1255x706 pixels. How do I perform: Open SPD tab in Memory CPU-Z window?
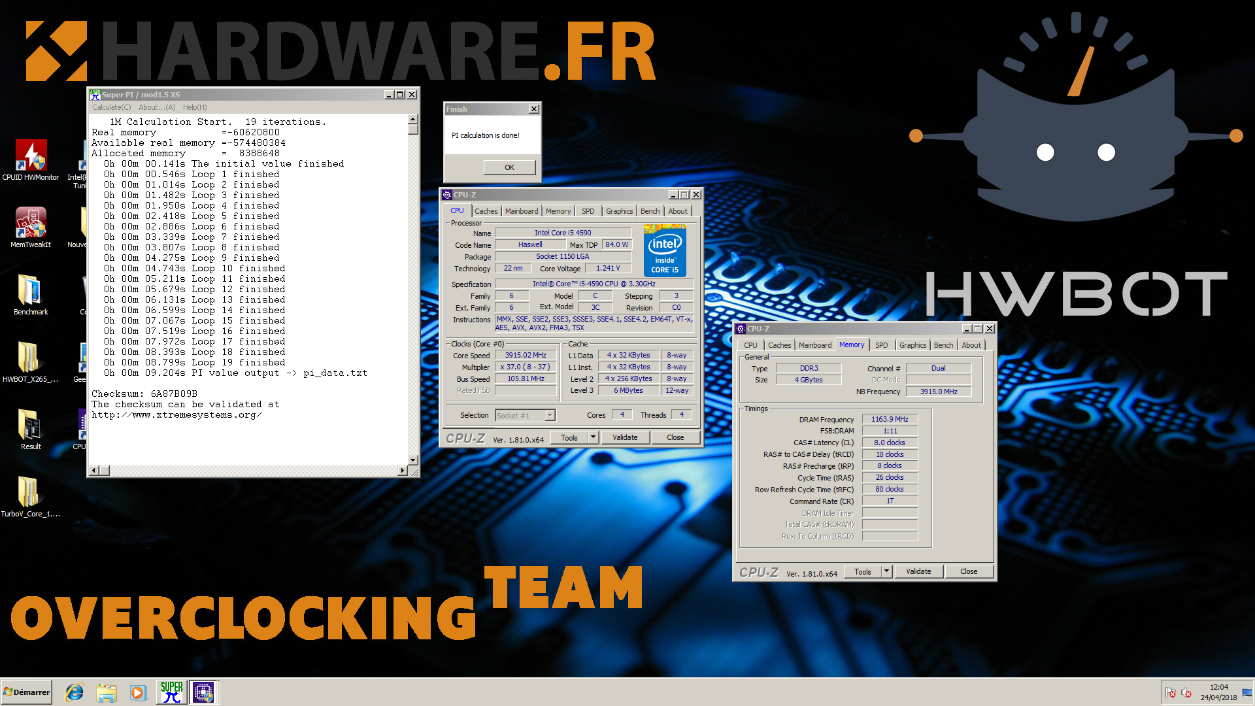(x=882, y=345)
